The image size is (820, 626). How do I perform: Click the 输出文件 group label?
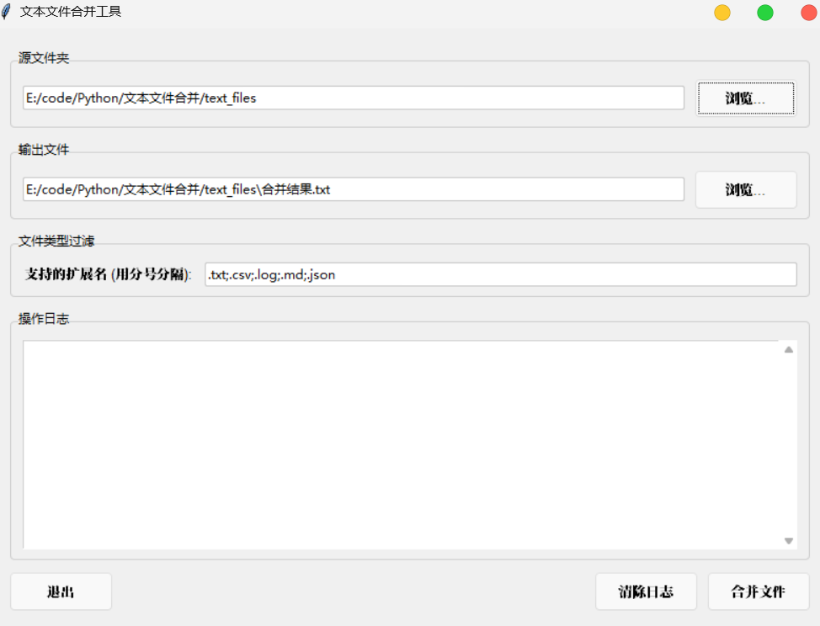[44, 150]
